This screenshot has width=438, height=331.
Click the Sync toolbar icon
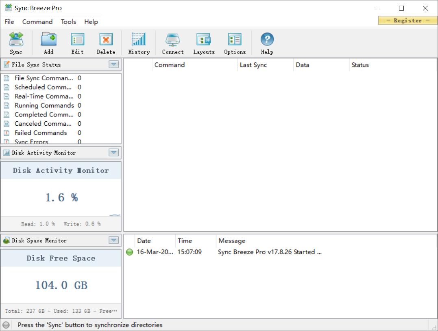[x=16, y=43]
